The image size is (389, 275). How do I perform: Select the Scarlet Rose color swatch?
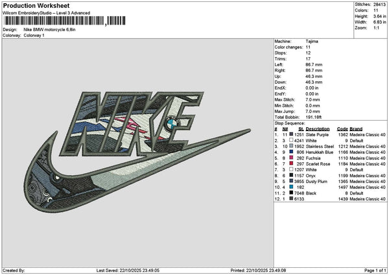click(x=291, y=163)
